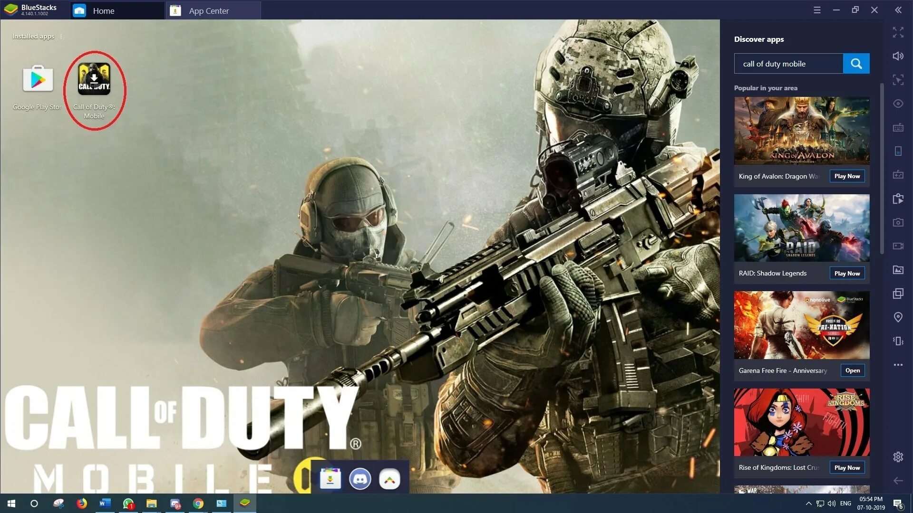Viewport: 913px width, 513px height.
Task: Open Call of Duty Mobile app icon
Action: [94, 79]
